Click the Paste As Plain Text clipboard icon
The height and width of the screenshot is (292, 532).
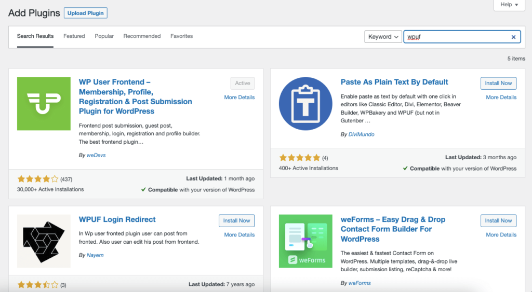[305, 104]
